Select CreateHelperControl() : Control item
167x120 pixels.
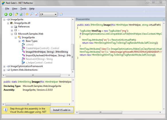(42, 48)
